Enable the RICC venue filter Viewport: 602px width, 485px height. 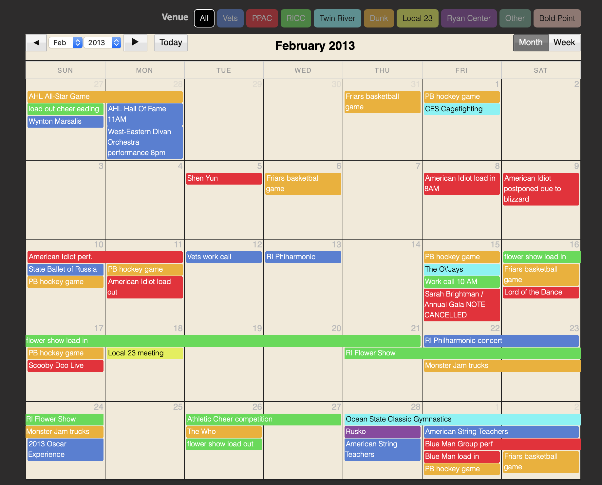tap(295, 18)
